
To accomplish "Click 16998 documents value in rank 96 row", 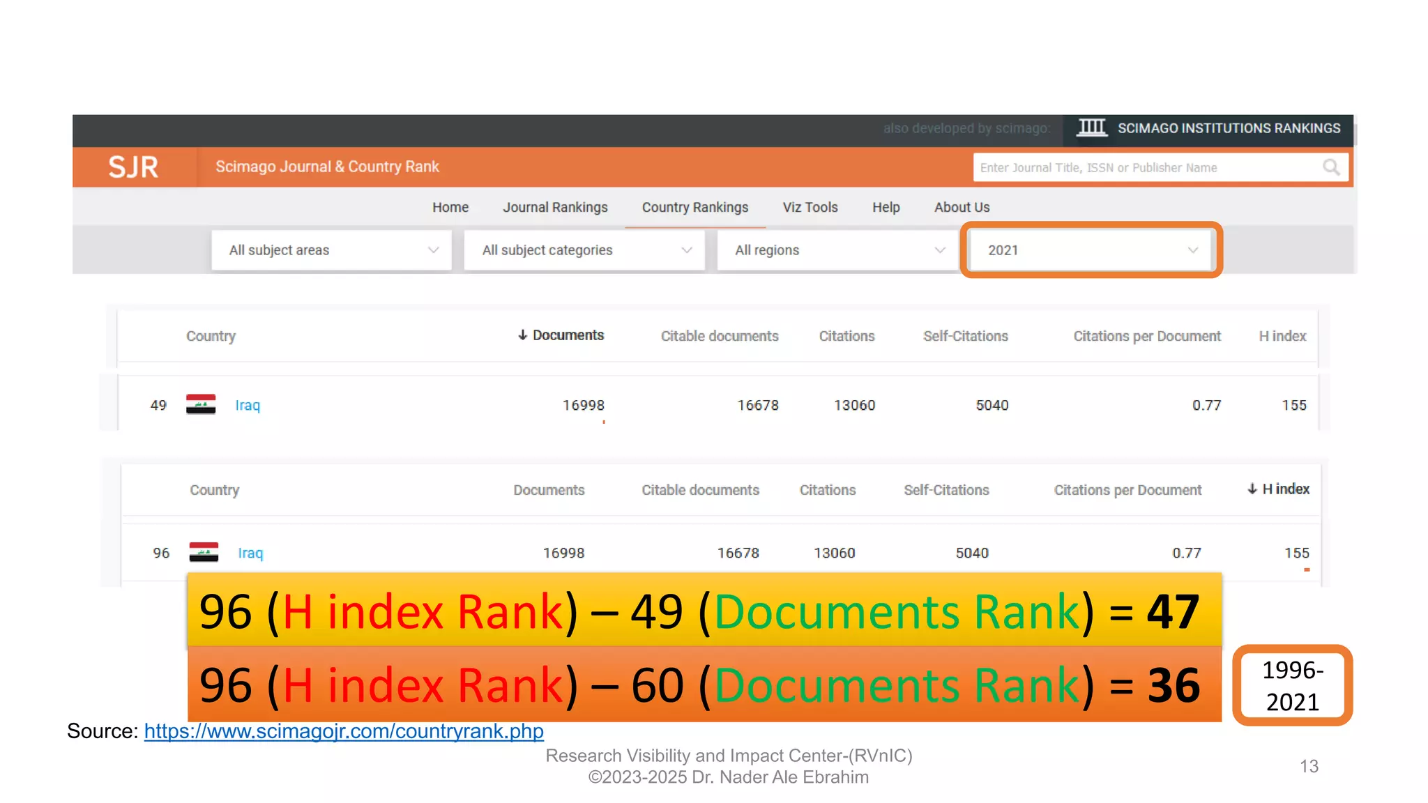I will coord(564,553).
